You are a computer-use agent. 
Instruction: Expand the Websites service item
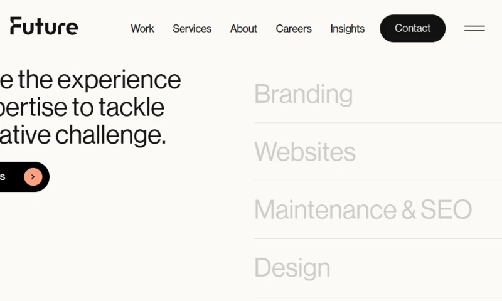(x=305, y=152)
